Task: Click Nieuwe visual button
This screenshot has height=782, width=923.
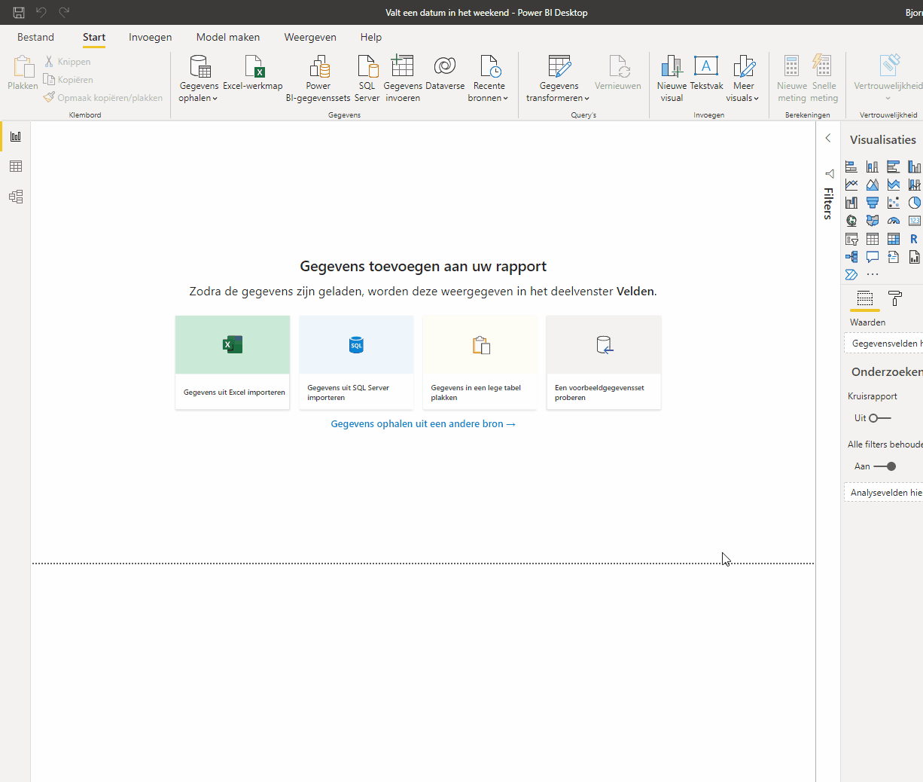Action: [x=672, y=78]
